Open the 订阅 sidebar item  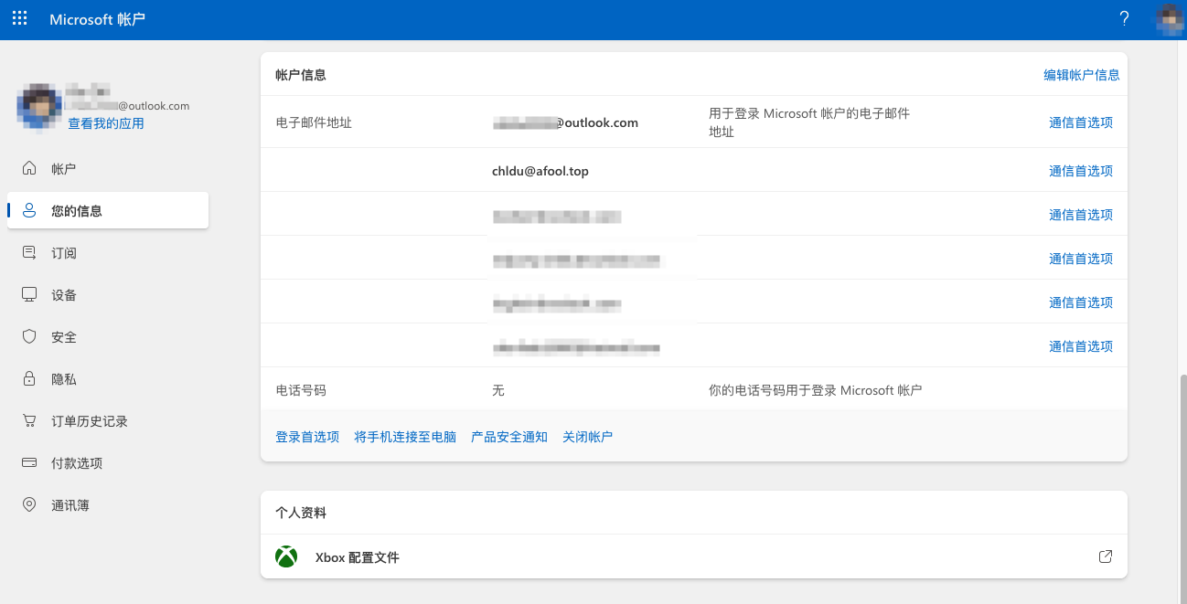point(108,253)
